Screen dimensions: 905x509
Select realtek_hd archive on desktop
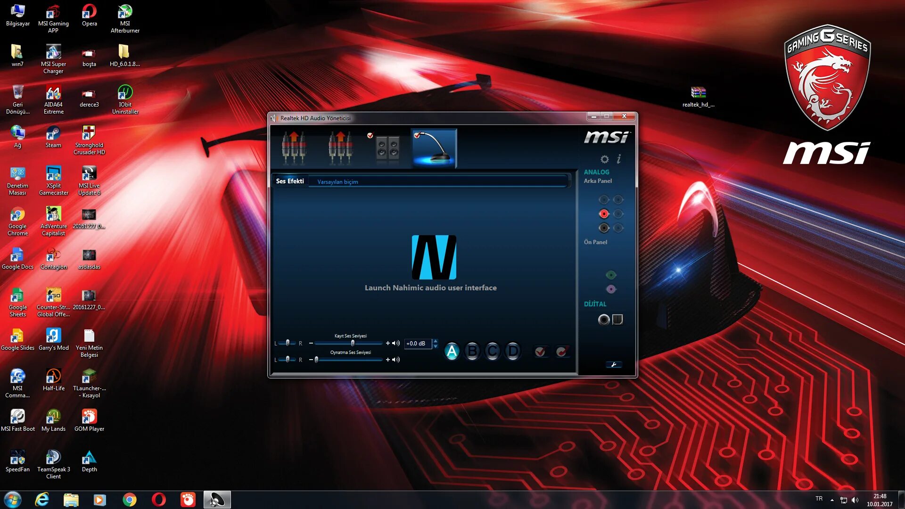tap(698, 97)
